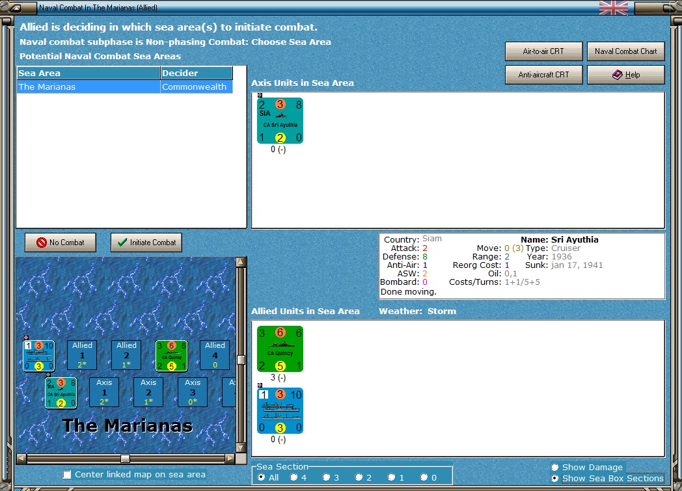Click the map scroll left arrow
This screenshot has height=491, width=682.
pos(21,458)
